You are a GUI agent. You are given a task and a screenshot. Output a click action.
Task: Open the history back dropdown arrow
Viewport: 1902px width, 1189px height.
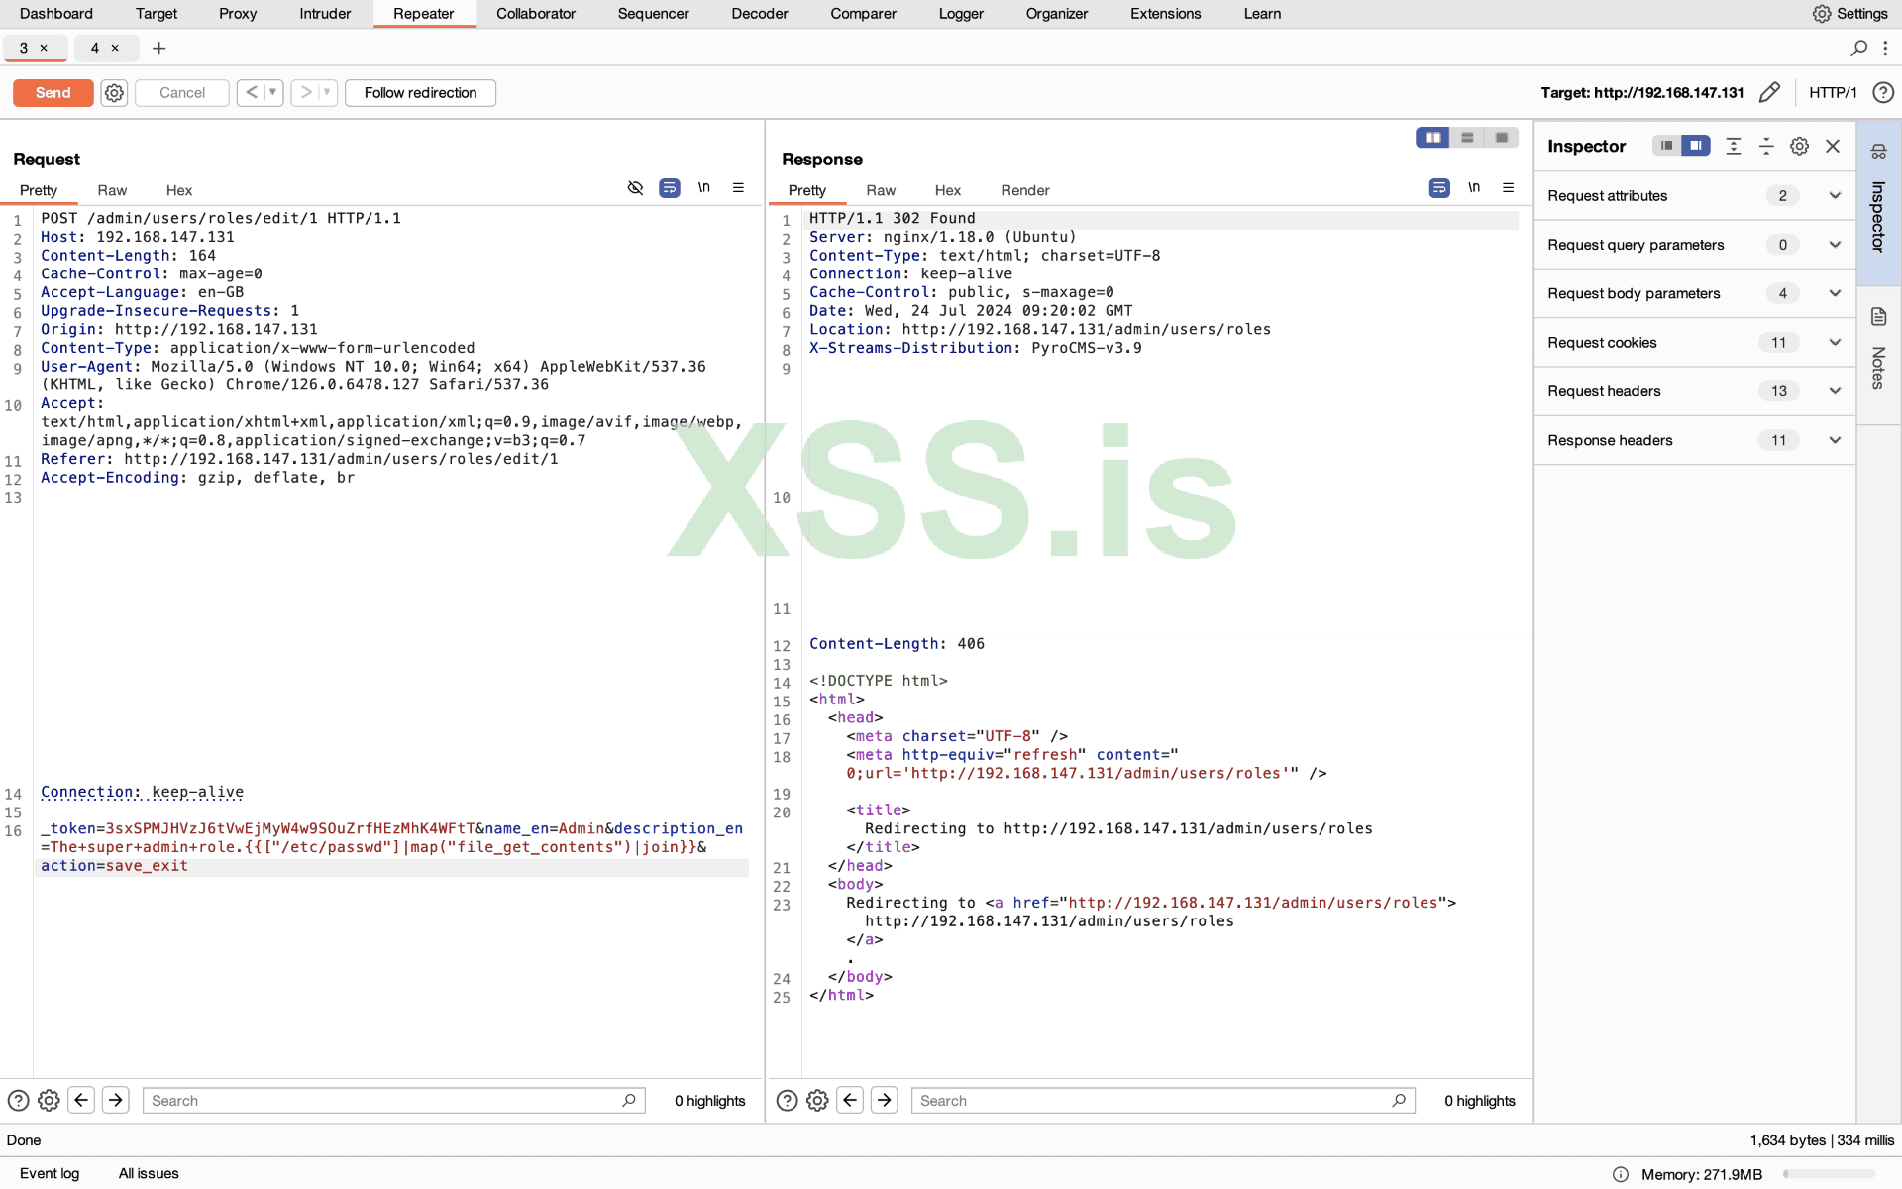pos(272,92)
